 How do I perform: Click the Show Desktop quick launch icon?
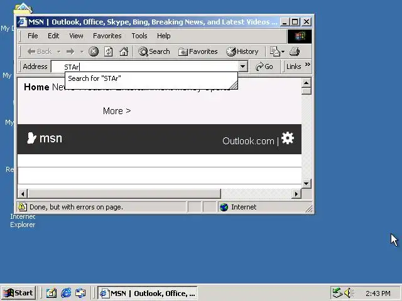[52, 293]
